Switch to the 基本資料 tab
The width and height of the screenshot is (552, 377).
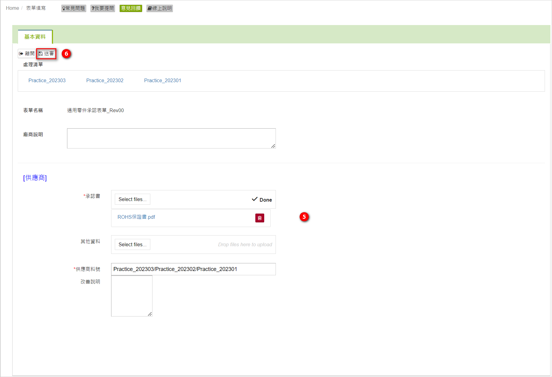pyautogui.click(x=35, y=37)
